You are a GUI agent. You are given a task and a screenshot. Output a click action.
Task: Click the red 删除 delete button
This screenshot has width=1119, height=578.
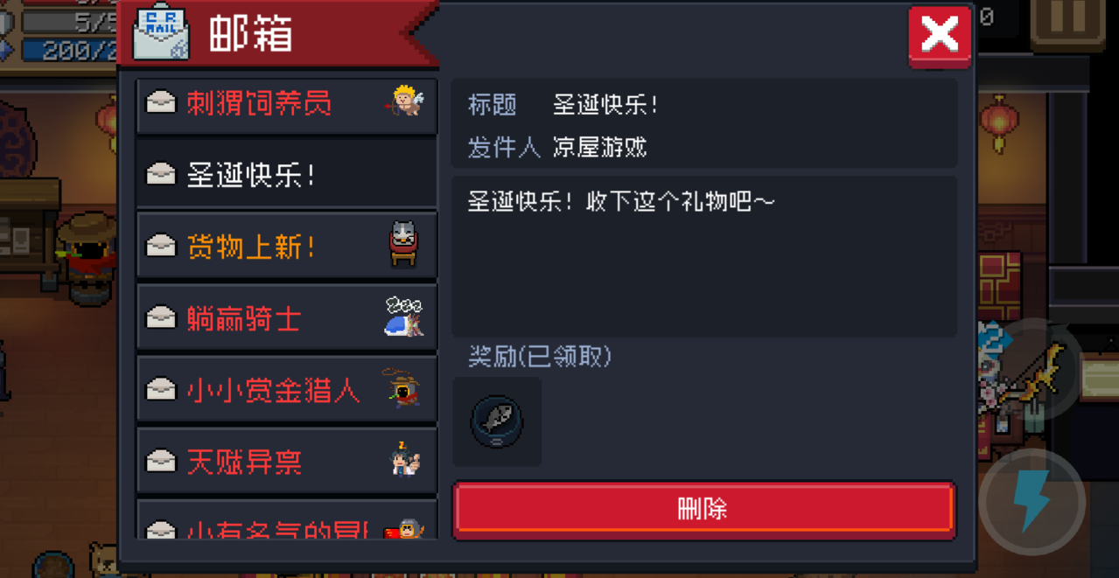point(703,508)
